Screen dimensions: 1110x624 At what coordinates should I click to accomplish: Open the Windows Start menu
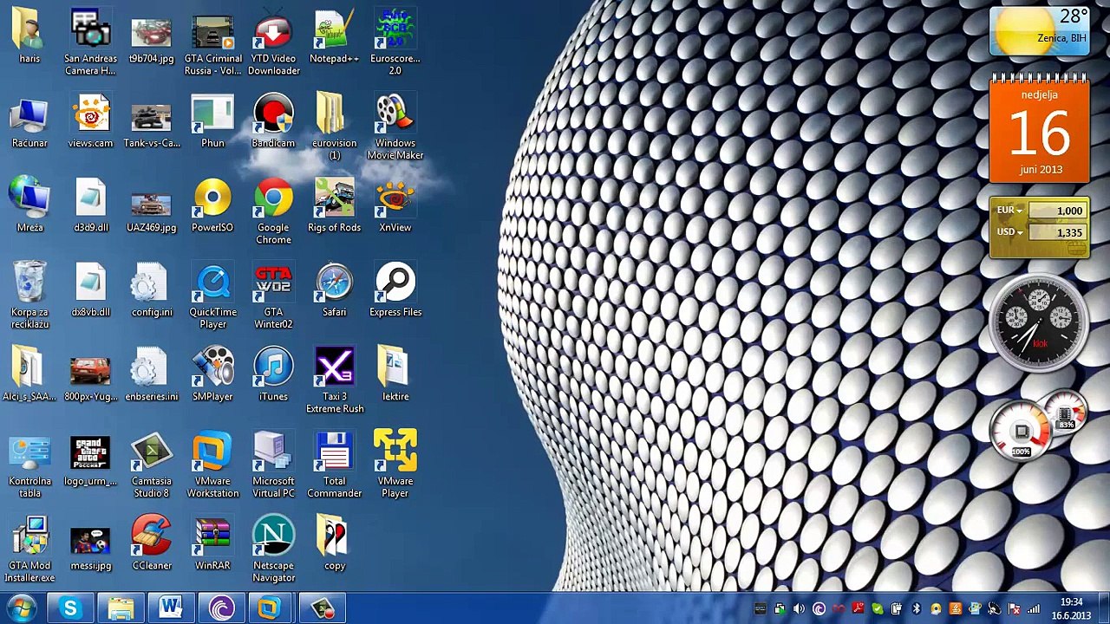point(21,608)
